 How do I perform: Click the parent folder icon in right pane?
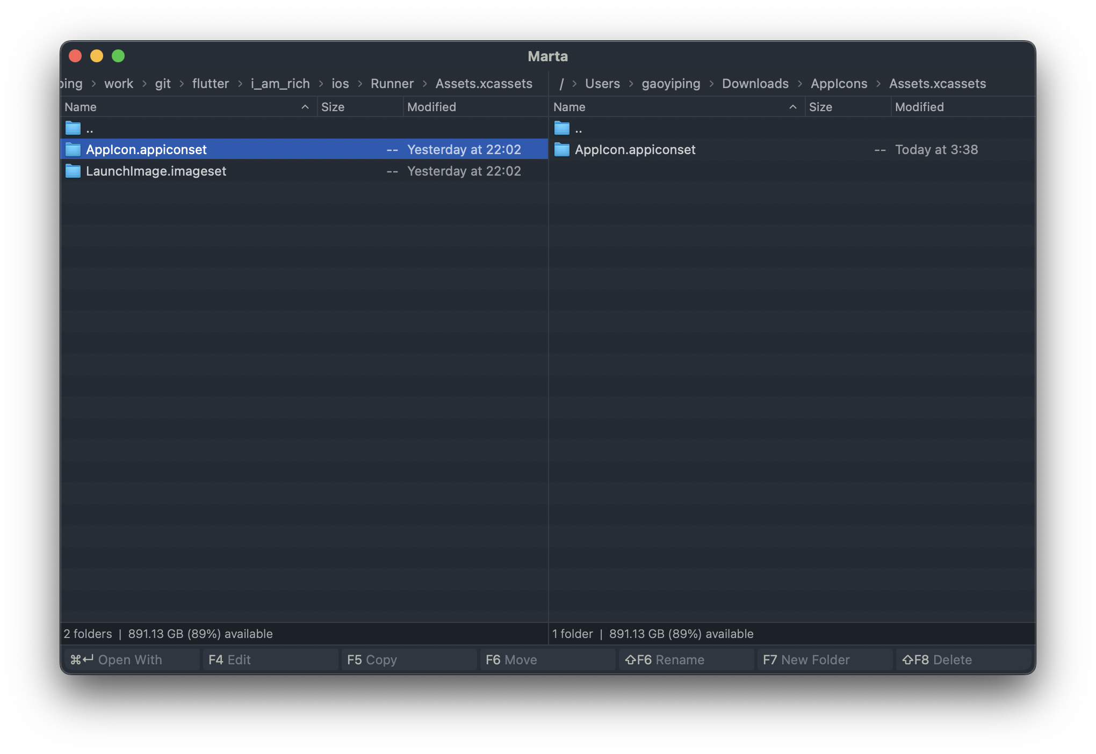[562, 128]
